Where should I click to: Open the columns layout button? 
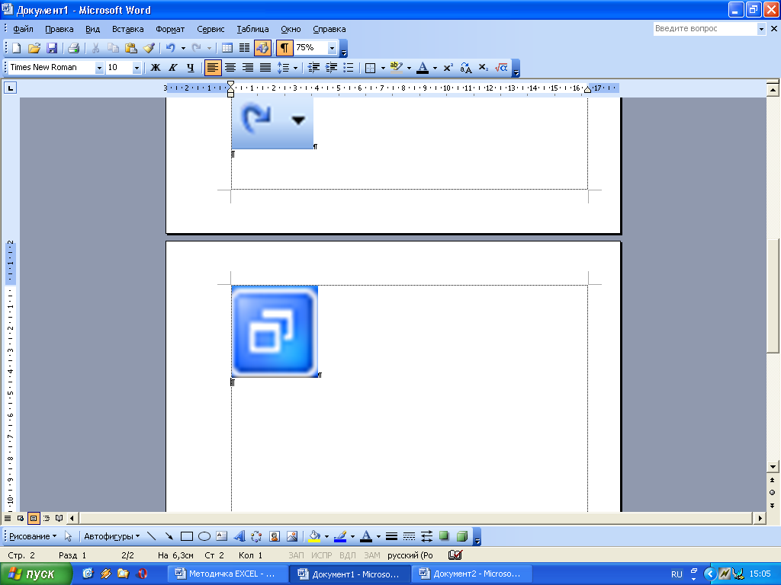click(245, 48)
